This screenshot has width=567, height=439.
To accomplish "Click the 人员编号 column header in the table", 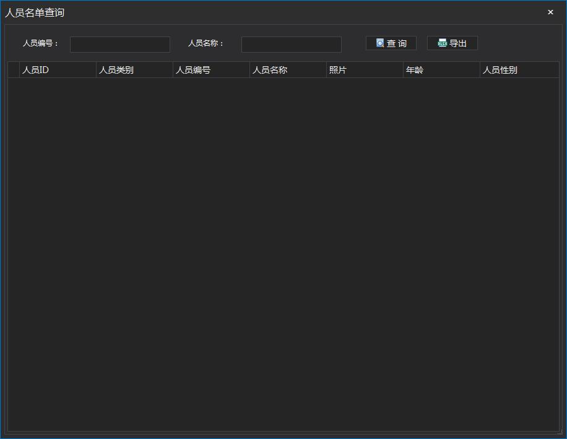I will 211,70.
